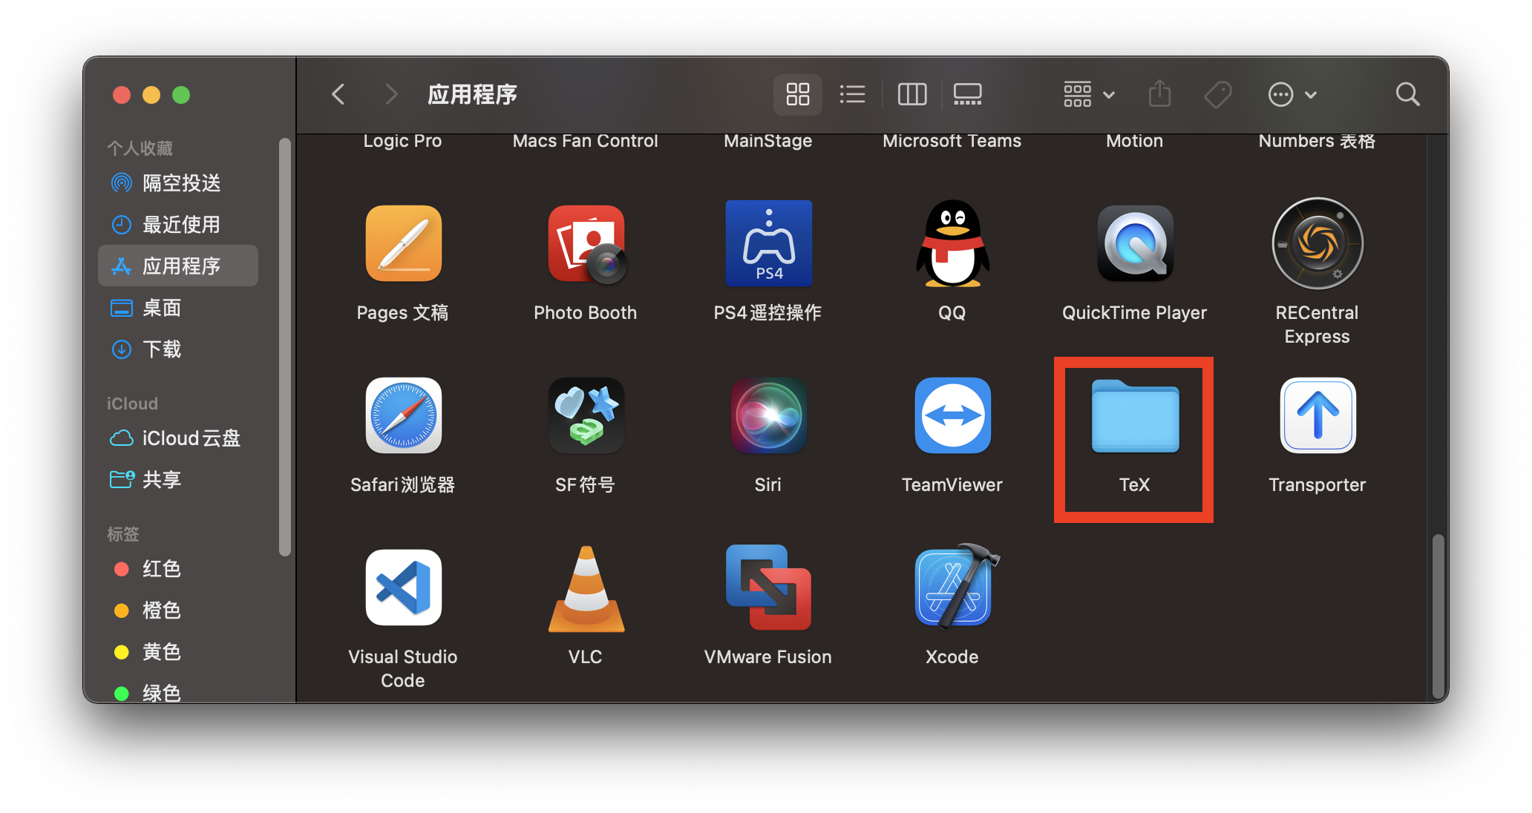This screenshot has width=1532, height=813.
Task: Open 桌面 in the sidebar
Action: (x=178, y=307)
